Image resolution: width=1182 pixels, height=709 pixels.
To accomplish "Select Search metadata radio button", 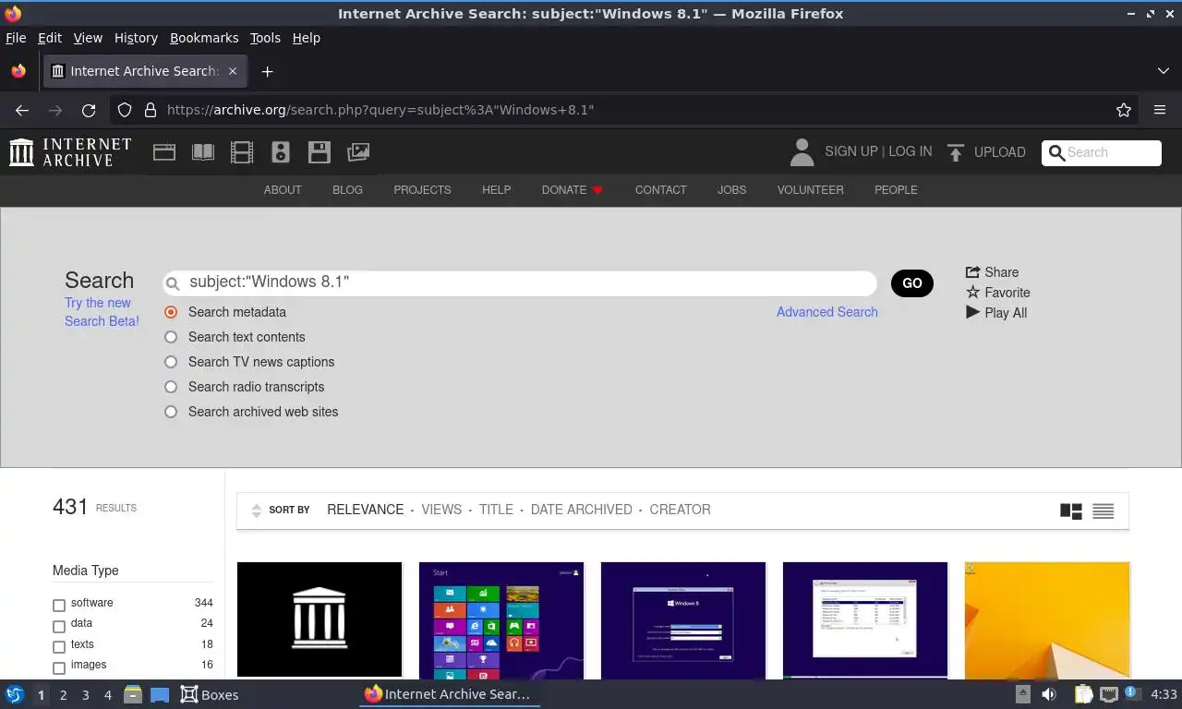I will [x=171, y=312].
